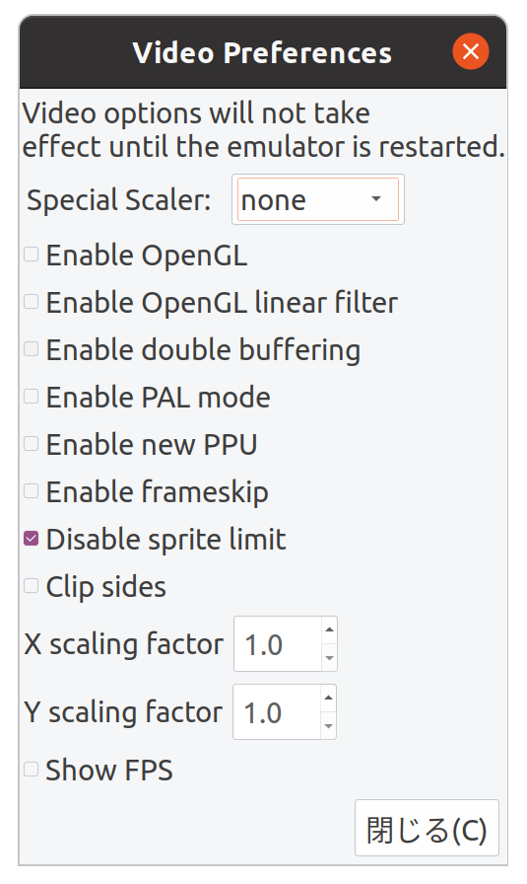
Task: Click the Special Scaler dropdown arrow
Action: 376,199
